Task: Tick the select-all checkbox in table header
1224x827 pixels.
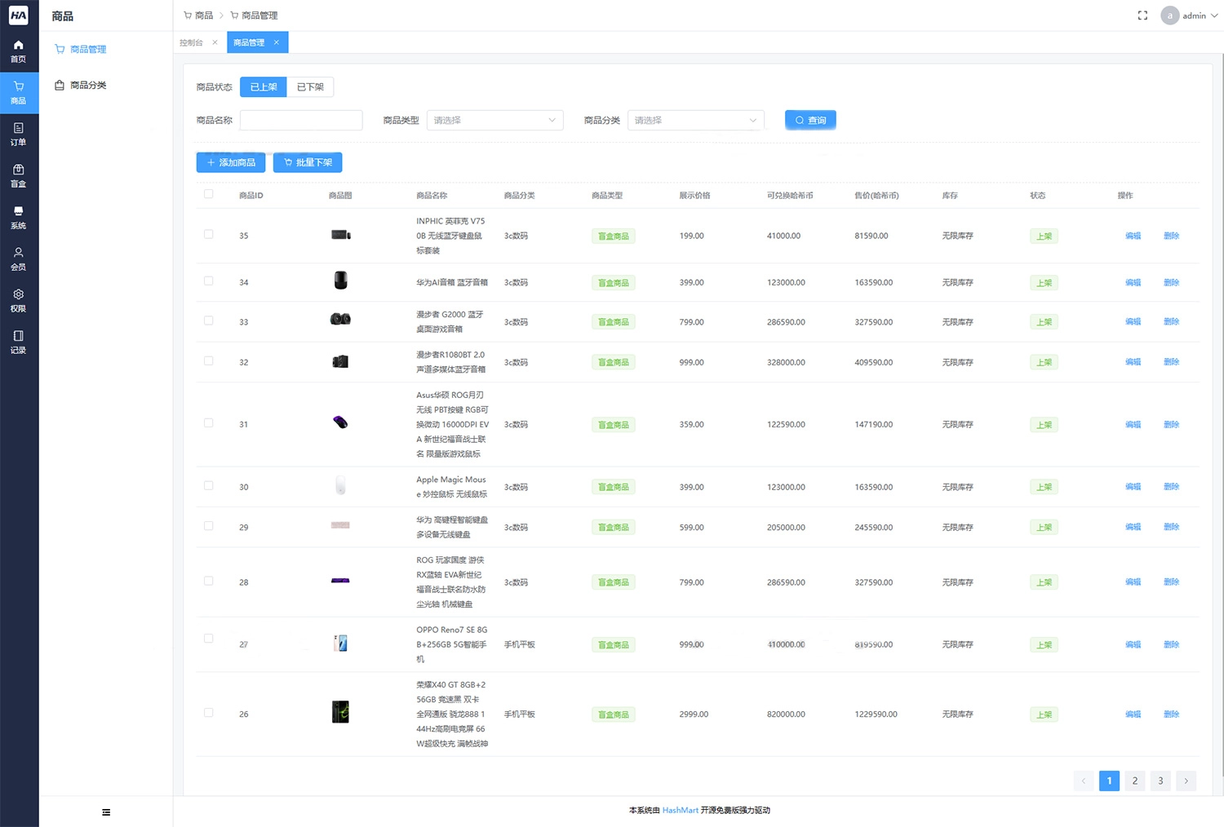Action: coord(209,194)
